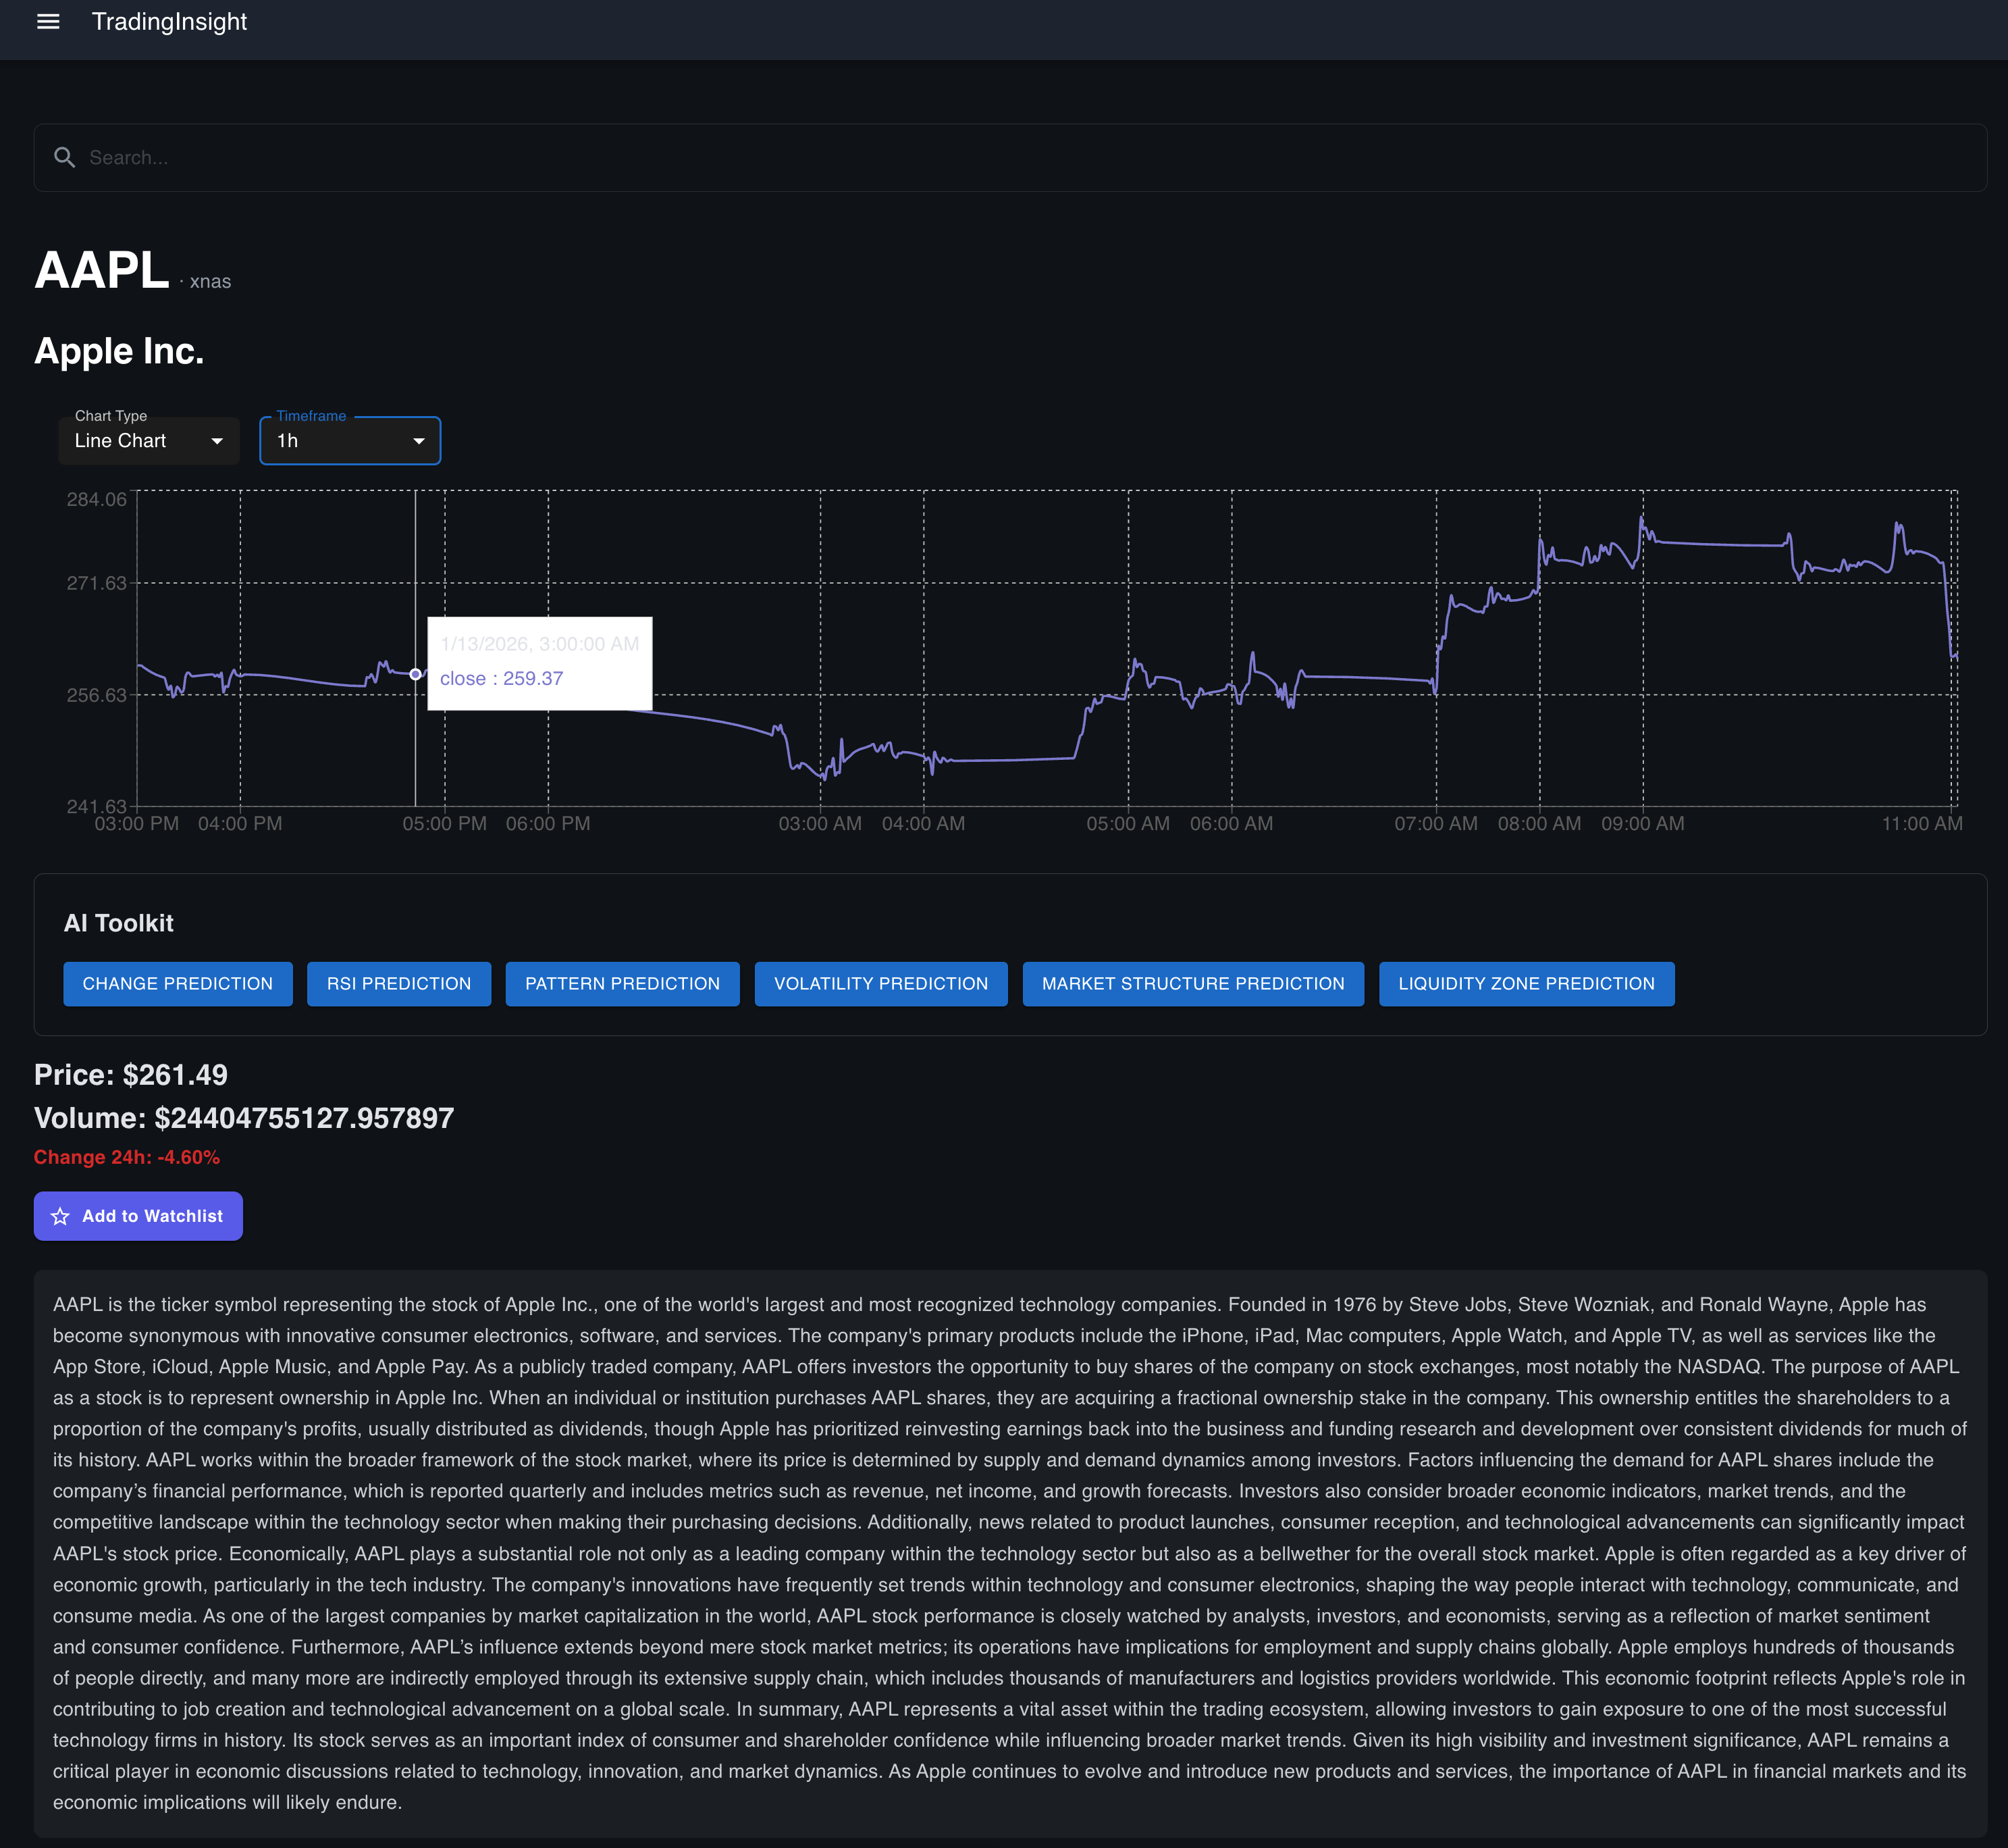Click the PATTERN PREDICTION button
2008x1848 pixels.
coord(622,983)
